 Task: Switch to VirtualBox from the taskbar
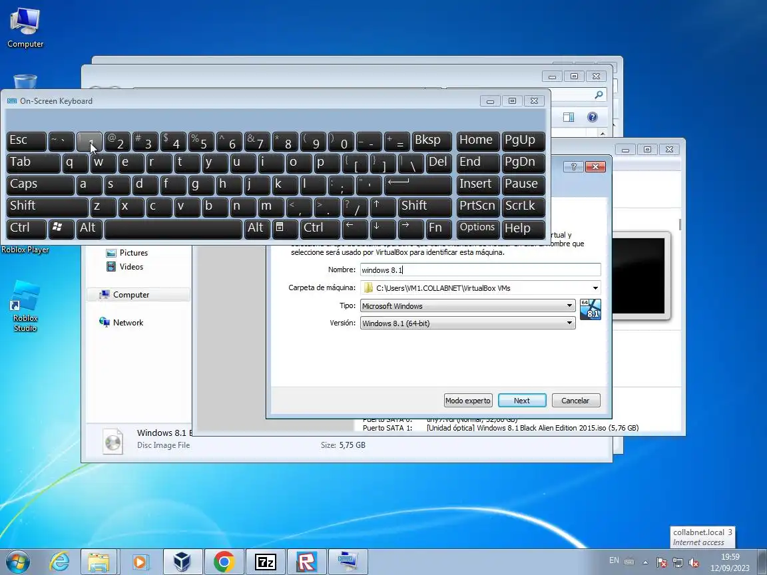(x=182, y=562)
